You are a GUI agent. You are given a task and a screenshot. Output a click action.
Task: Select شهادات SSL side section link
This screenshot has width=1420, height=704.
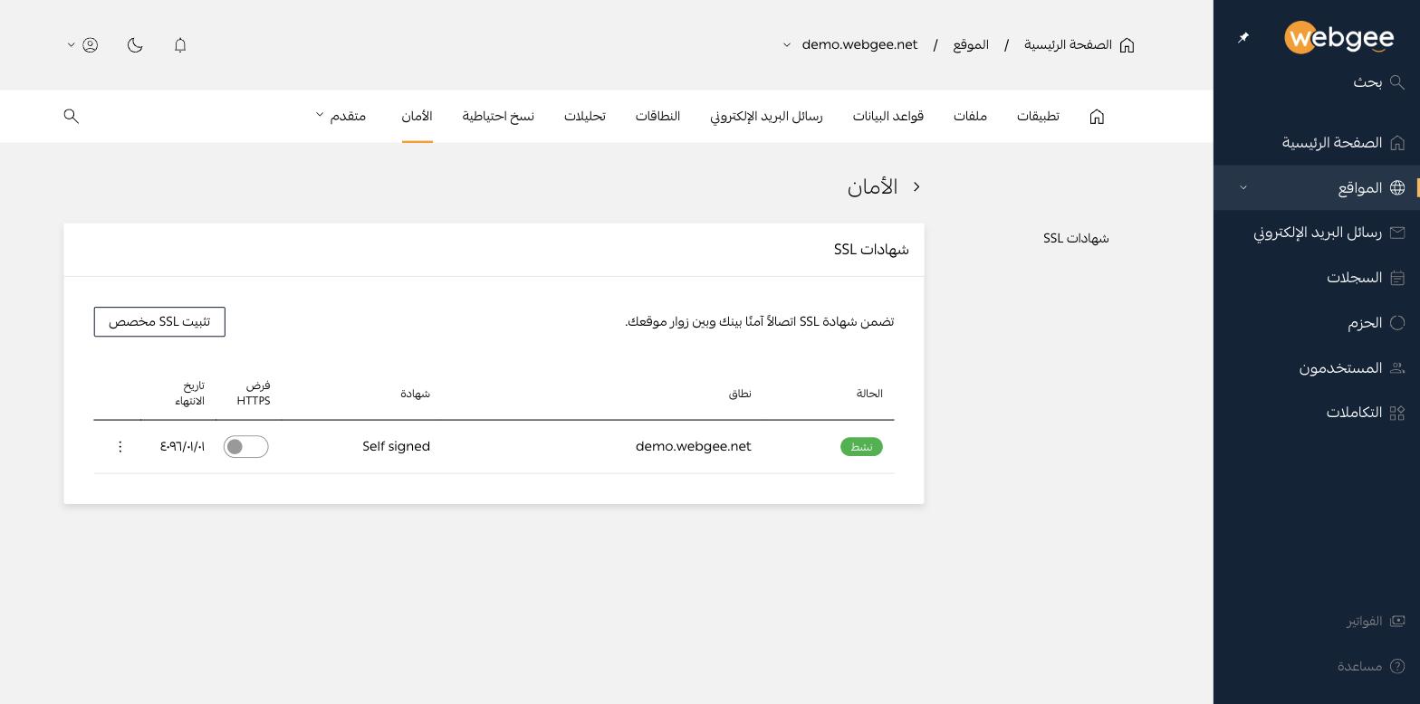[1076, 239]
